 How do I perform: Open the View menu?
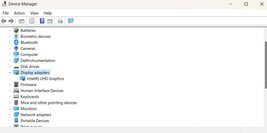coord(34,13)
